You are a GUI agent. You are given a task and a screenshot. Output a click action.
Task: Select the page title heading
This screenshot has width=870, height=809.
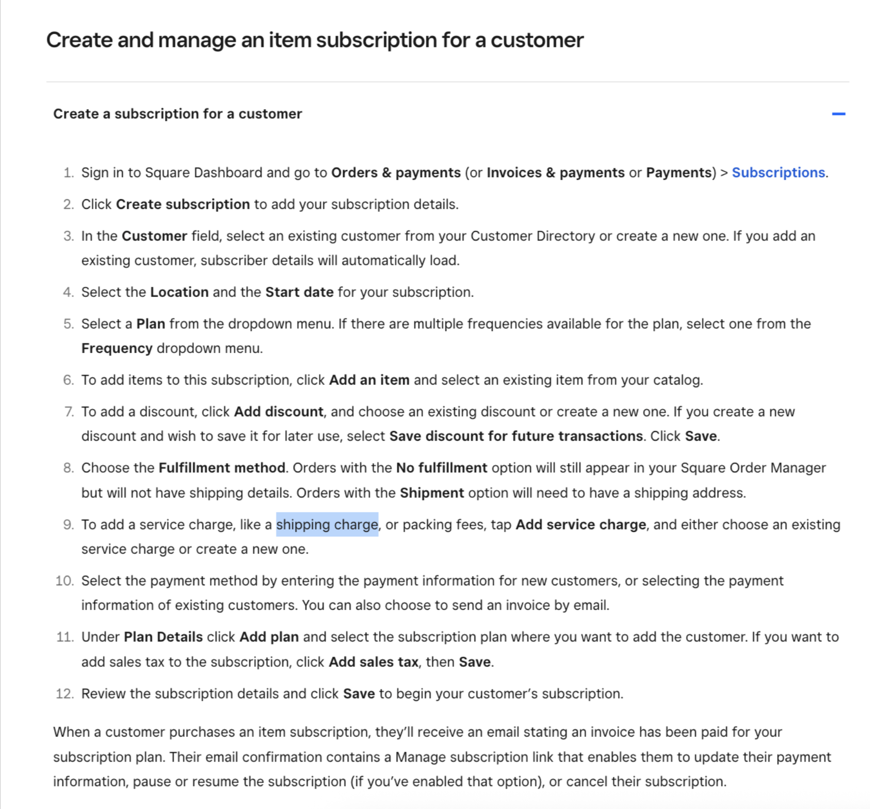pos(315,39)
